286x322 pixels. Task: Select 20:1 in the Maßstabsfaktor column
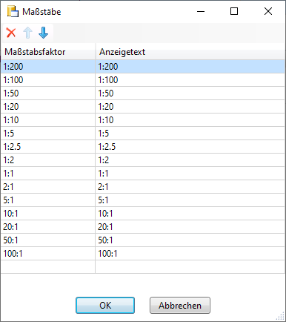point(48,227)
